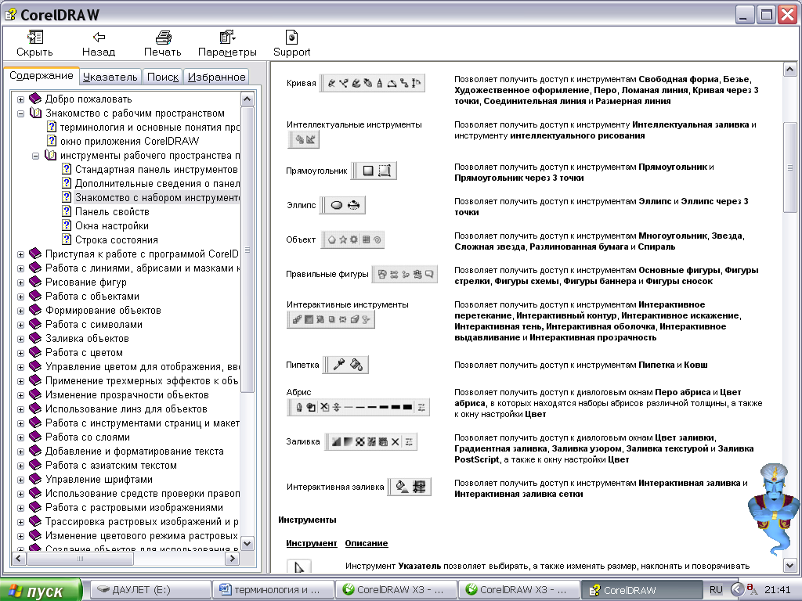802x601 pixels.
Task: Click the Абрис outline flyout image
Action: point(358,407)
